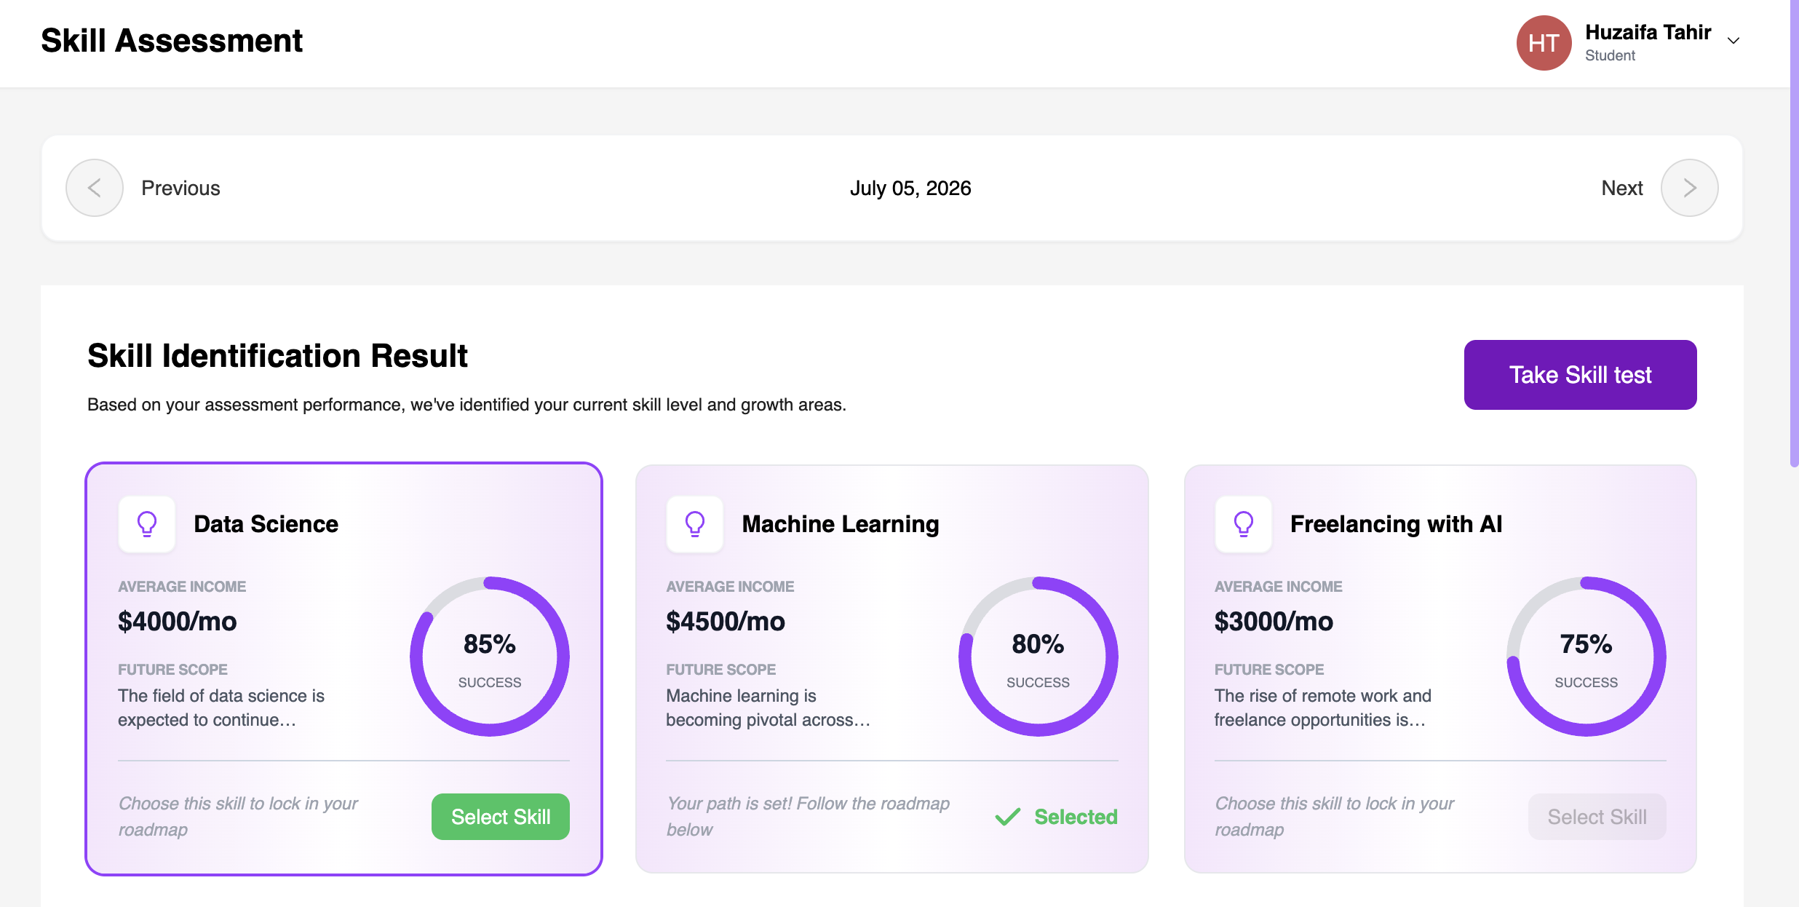Image resolution: width=1799 pixels, height=907 pixels.
Task: Click the Take Skill test button
Action: 1581,375
